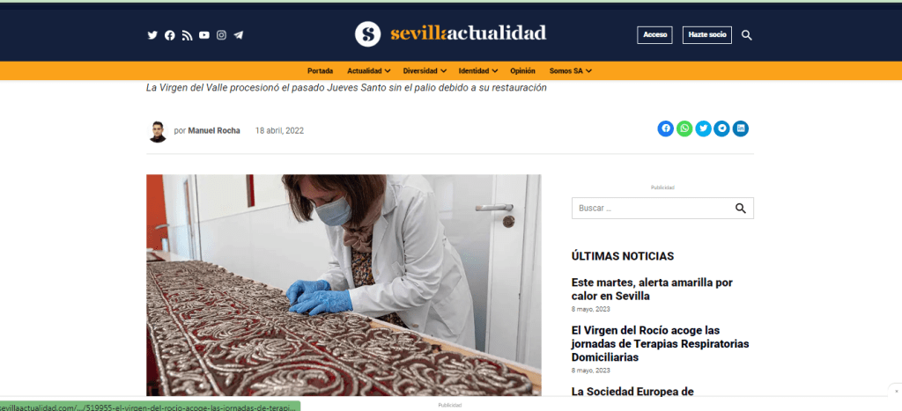The height and width of the screenshot is (411, 902).
Task: Open the Twitter icon in the header
Action: pos(152,35)
